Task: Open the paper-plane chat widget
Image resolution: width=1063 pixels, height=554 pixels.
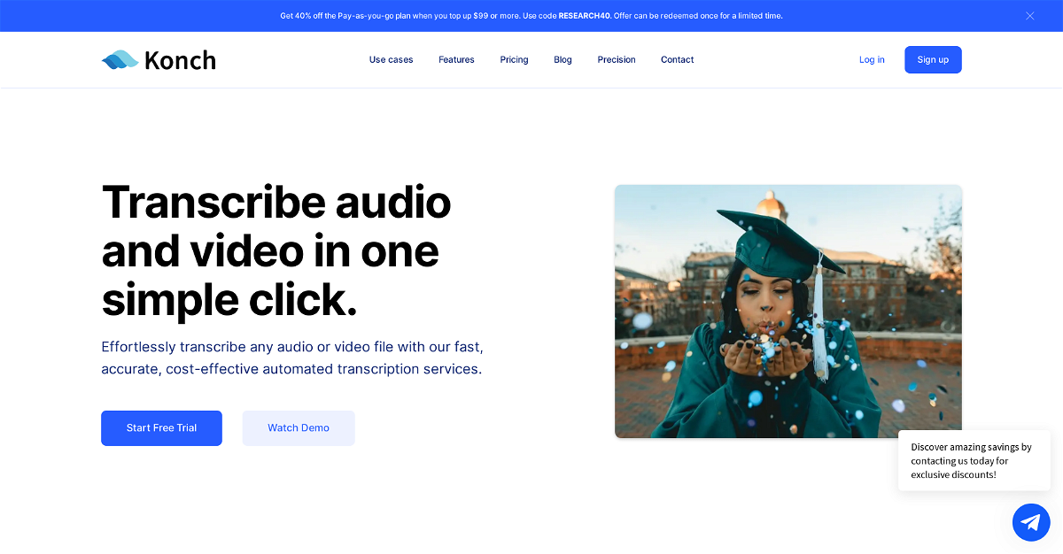Action: click(x=1031, y=522)
